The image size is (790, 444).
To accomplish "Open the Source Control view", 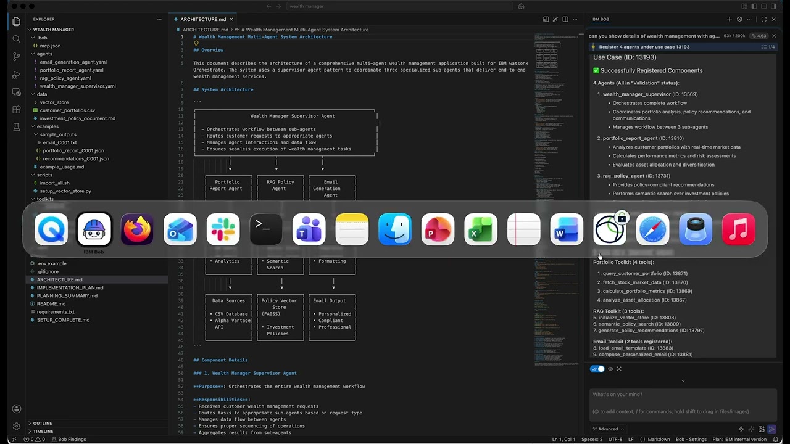I will coord(17,56).
